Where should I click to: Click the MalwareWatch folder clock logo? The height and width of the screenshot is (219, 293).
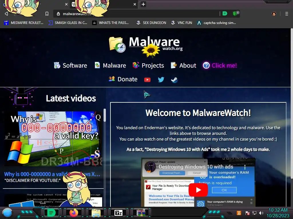[x=117, y=44]
